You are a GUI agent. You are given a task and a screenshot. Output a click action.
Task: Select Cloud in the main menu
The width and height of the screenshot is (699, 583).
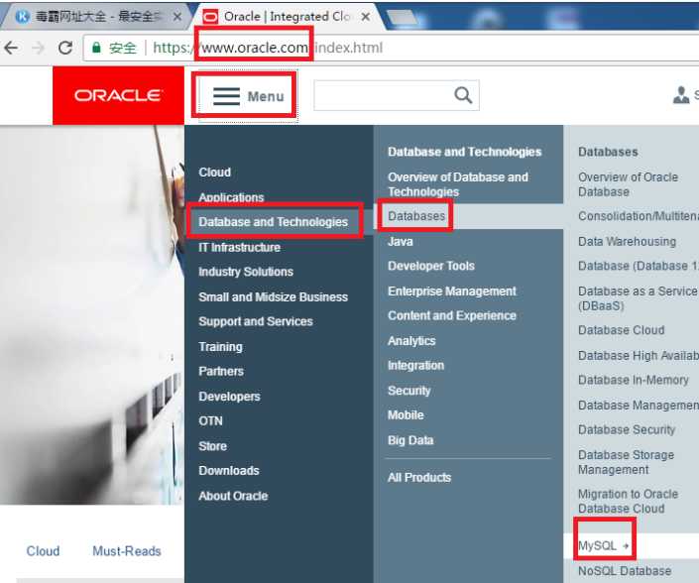[x=215, y=173]
